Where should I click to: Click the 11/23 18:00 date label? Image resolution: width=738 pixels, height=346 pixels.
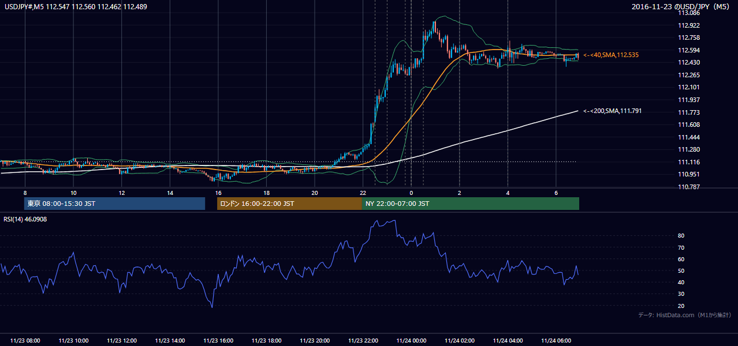coord(266,341)
